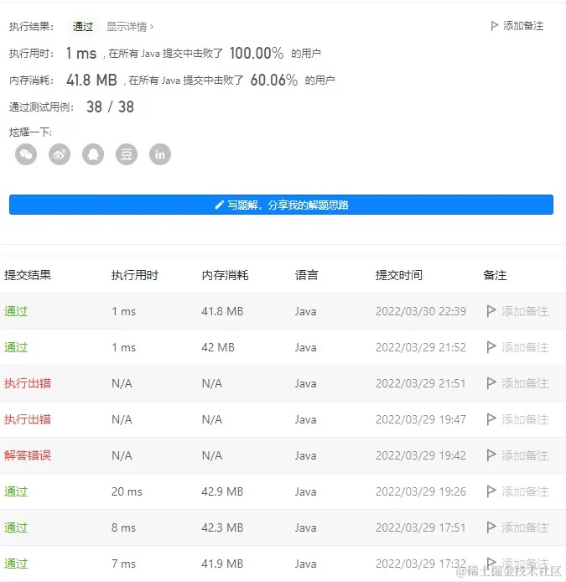Click the 提交时间 column header
Viewport: 566px width, 582px height.
pos(399,275)
